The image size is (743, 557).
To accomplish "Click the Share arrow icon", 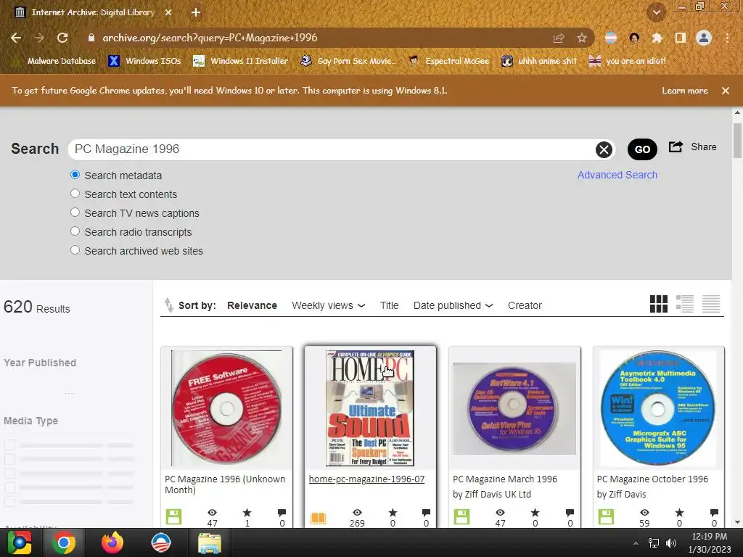I will [676, 147].
